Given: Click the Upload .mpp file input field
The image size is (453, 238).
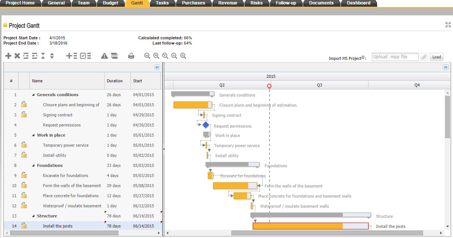Looking at the screenshot, I should (x=394, y=57).
